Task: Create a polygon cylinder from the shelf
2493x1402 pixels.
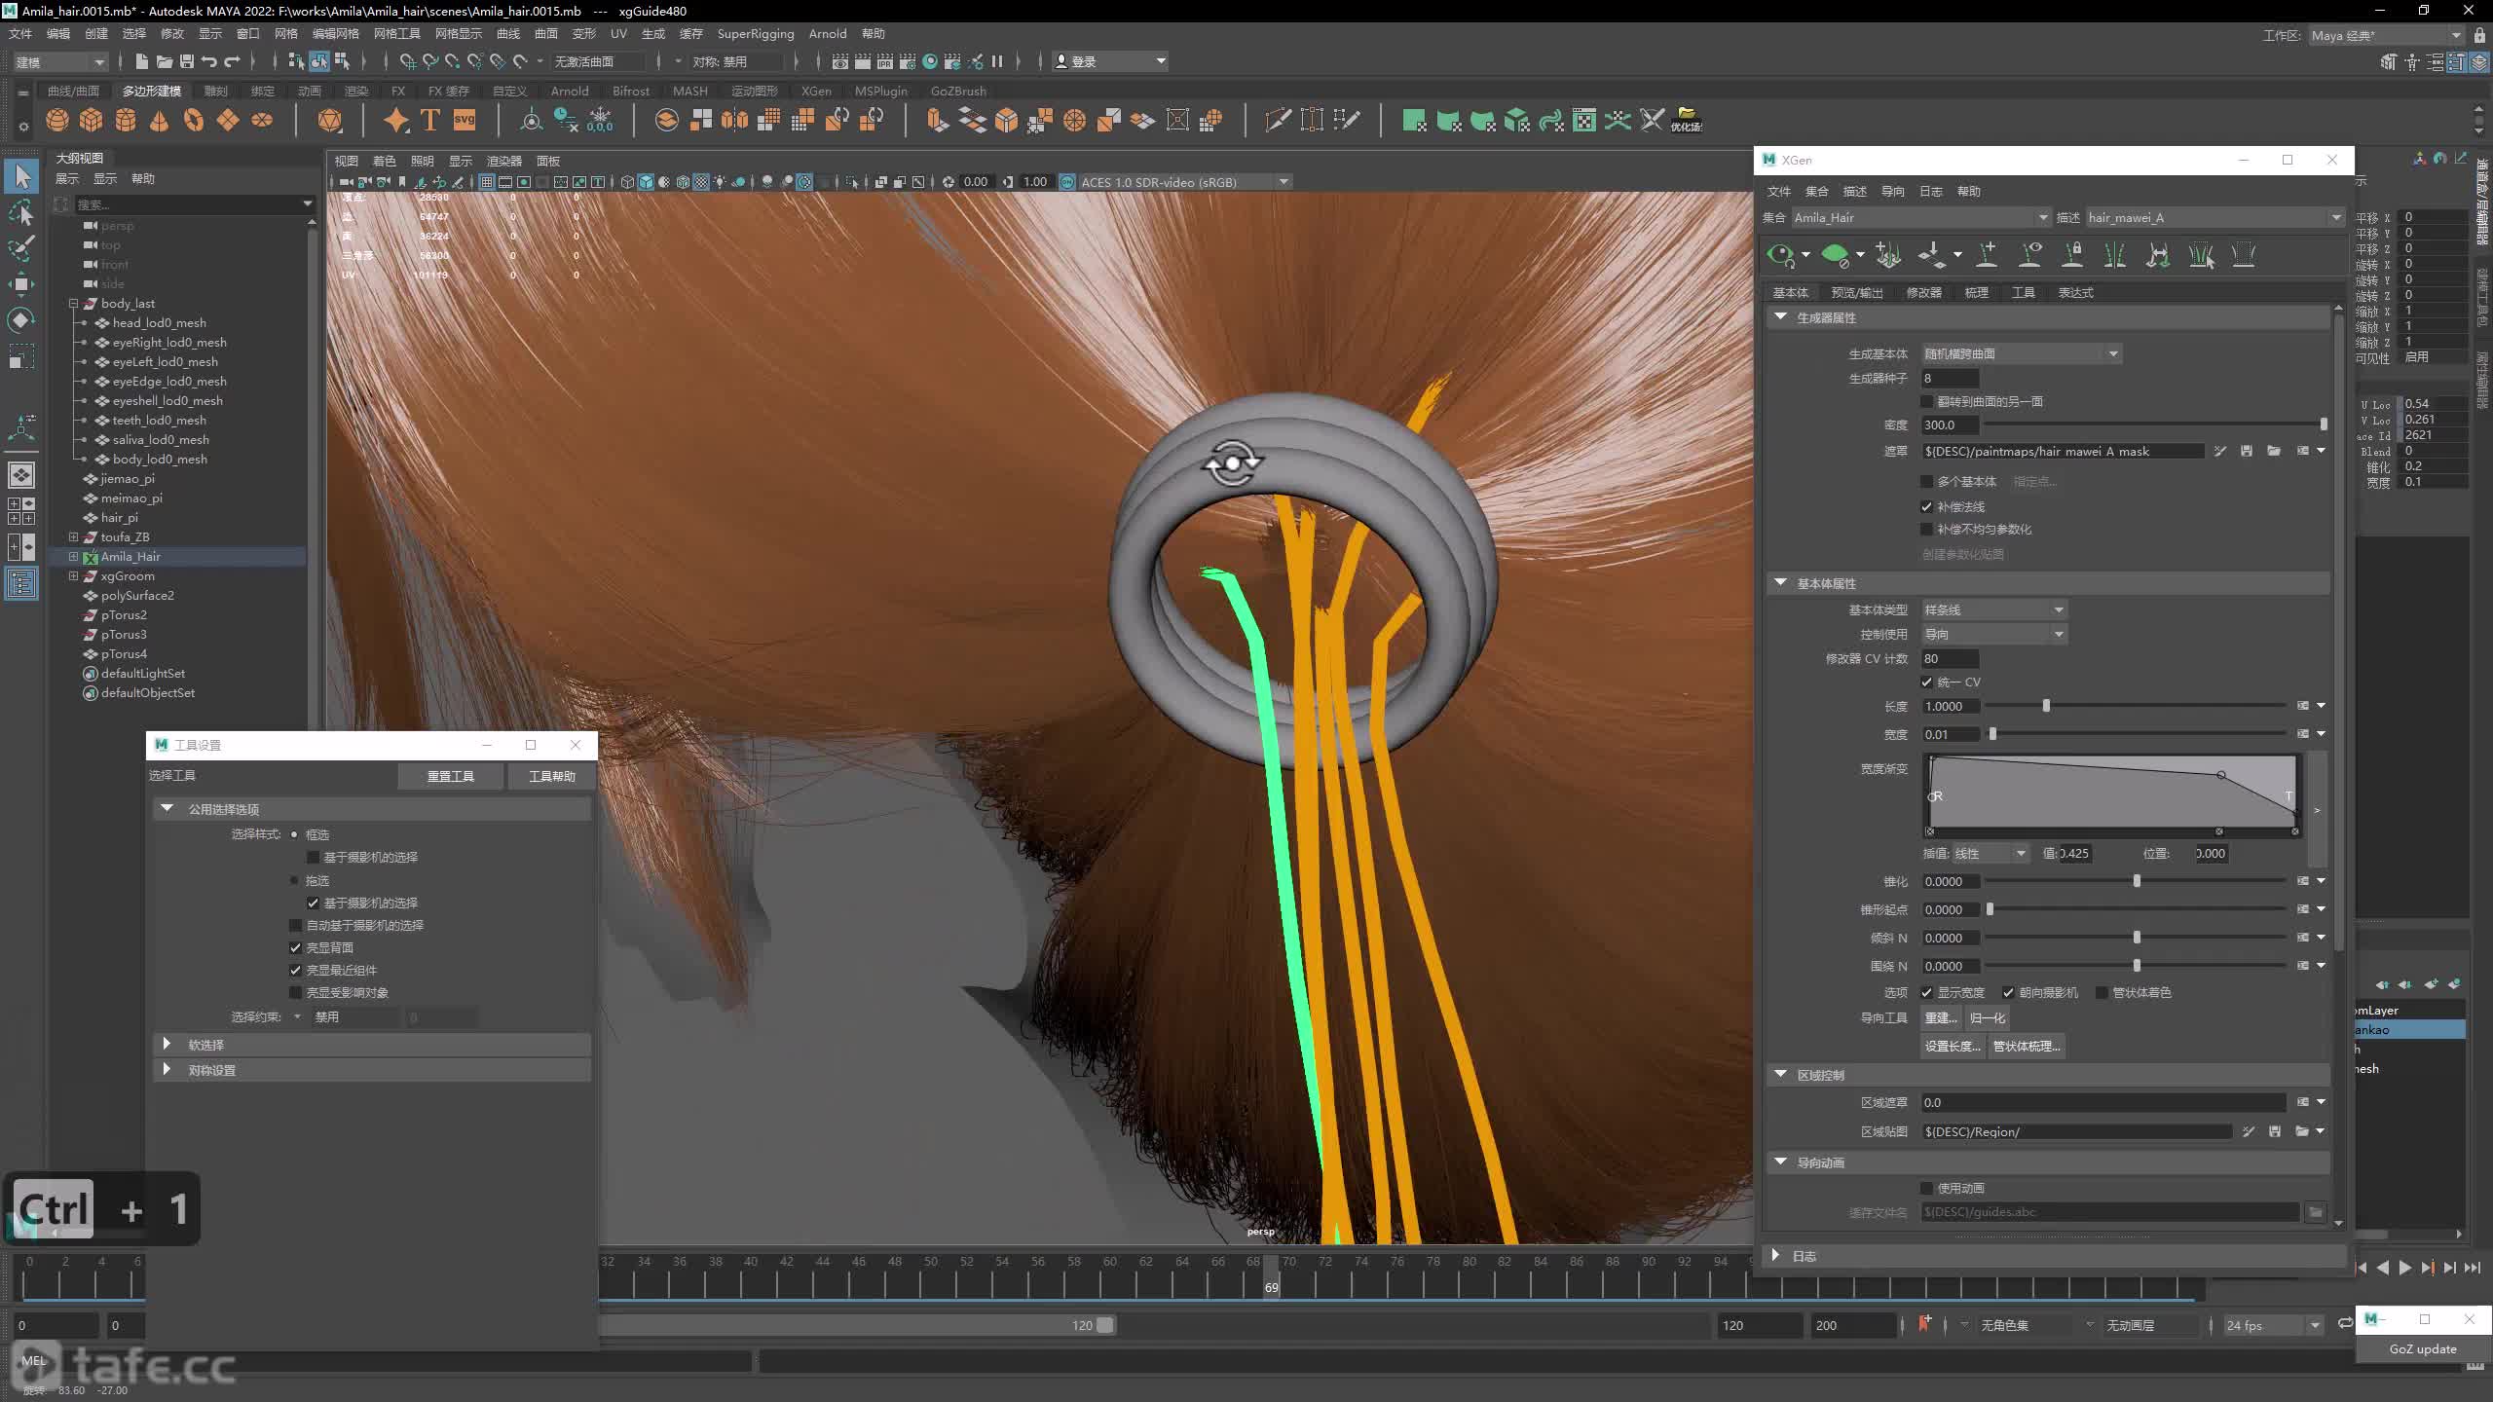Action: pos(126,121)
